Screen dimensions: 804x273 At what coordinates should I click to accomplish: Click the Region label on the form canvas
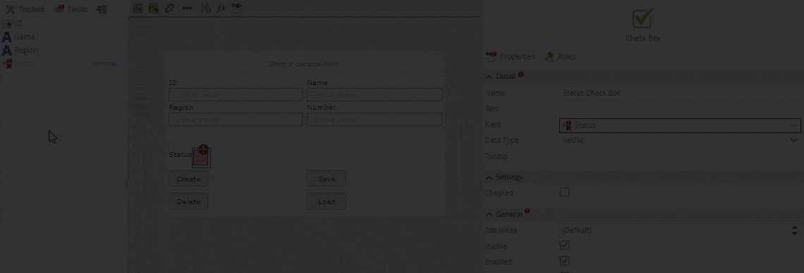(x=181, y=108)
